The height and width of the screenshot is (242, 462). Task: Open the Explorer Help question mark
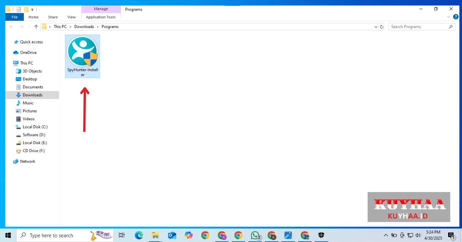pyautogui.click(x=456, y=17)
